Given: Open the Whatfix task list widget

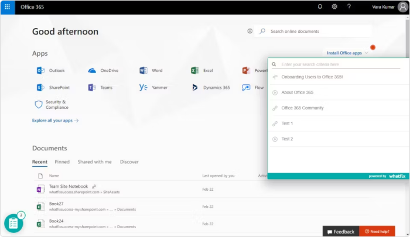Looking at the screenshot, I should click(x=13, y=224).
